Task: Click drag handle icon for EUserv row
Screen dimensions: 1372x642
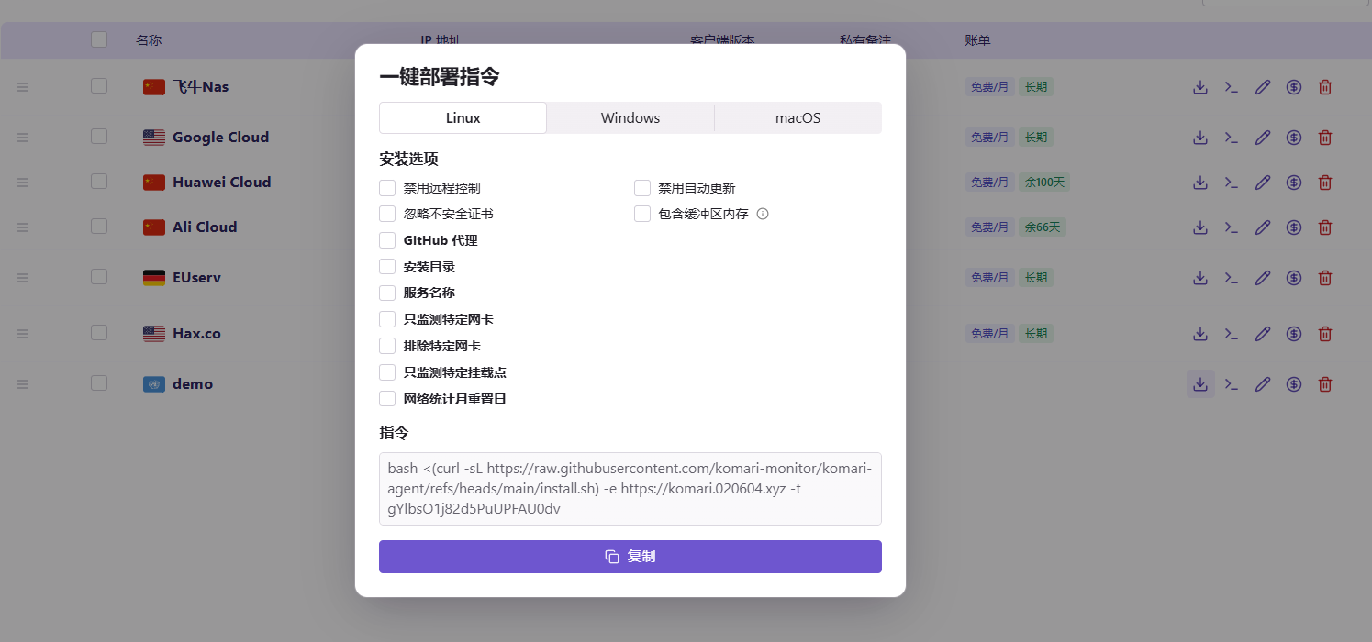Action: (x=23, y=278)
